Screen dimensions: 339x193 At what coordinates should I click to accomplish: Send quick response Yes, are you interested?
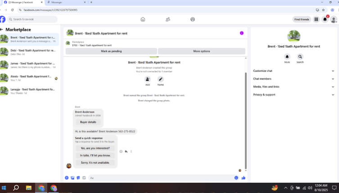pos(95,148)
